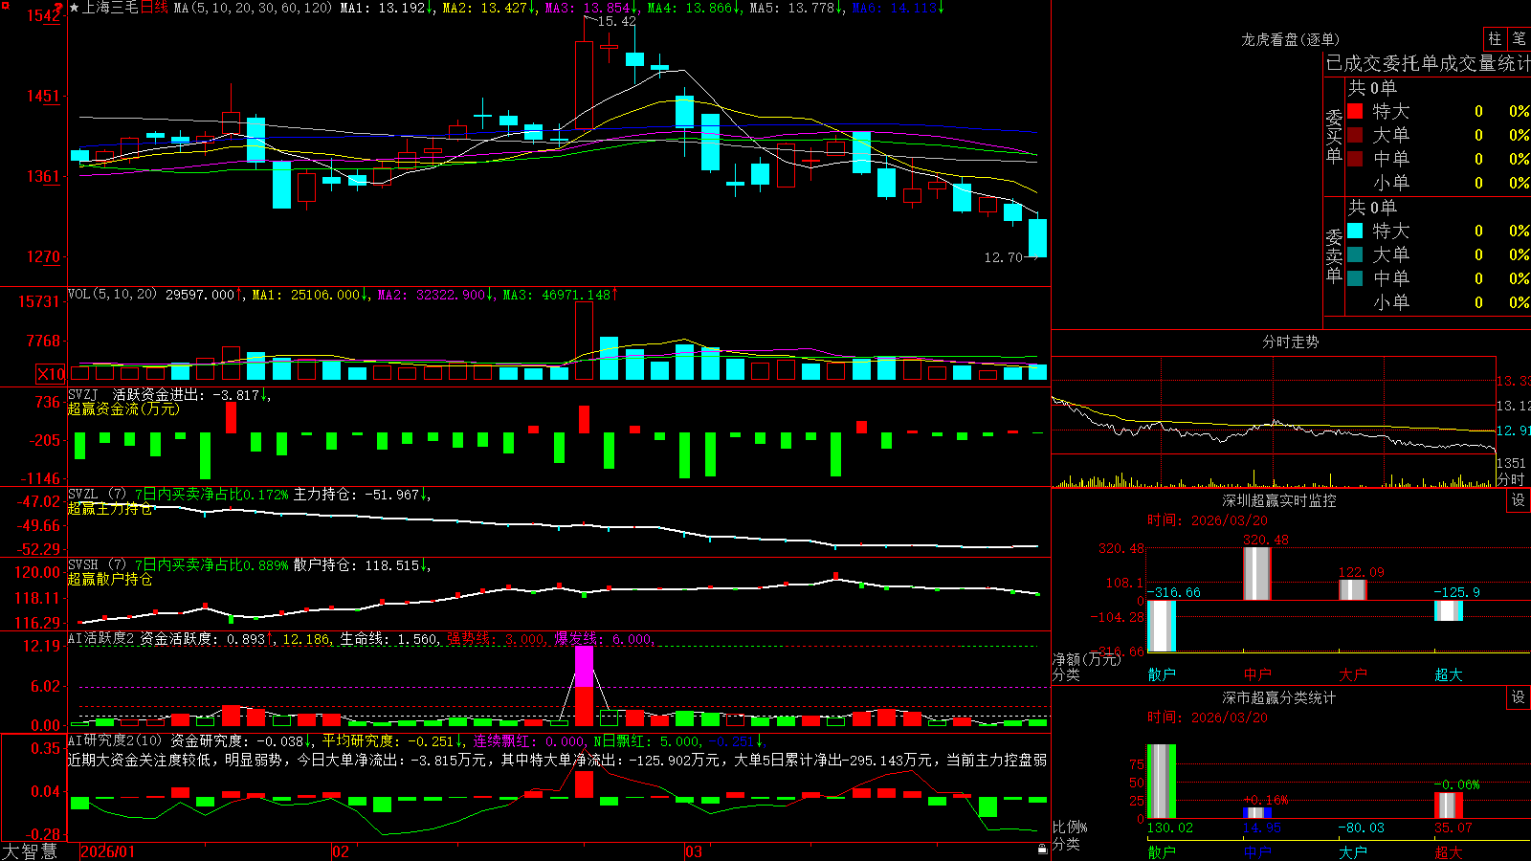The width and height of the screenshot is (1531, 861).
Task: Click the teal 中单 sell-order swatch
Action: [1355, 278]
